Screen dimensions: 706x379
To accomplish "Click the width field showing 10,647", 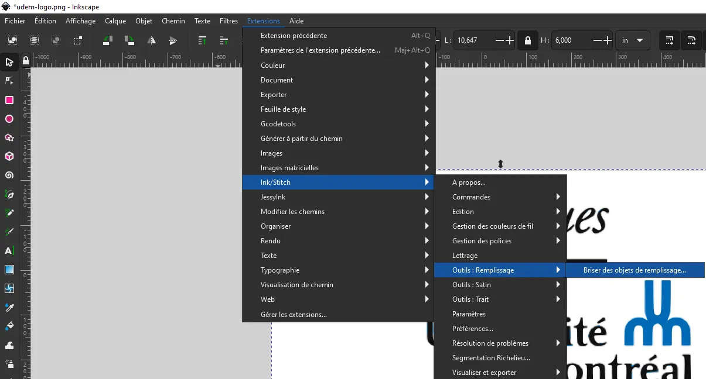I will [x=474, y=40].
